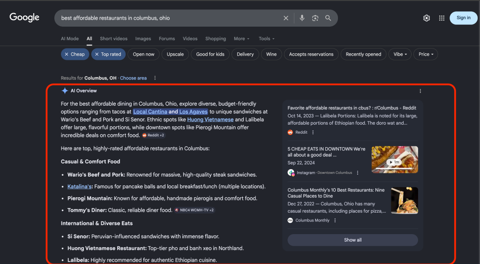The width and height of the screenshot is (480, 264).
Task: Click inside the search query field
Action: [x=168, y=18]
